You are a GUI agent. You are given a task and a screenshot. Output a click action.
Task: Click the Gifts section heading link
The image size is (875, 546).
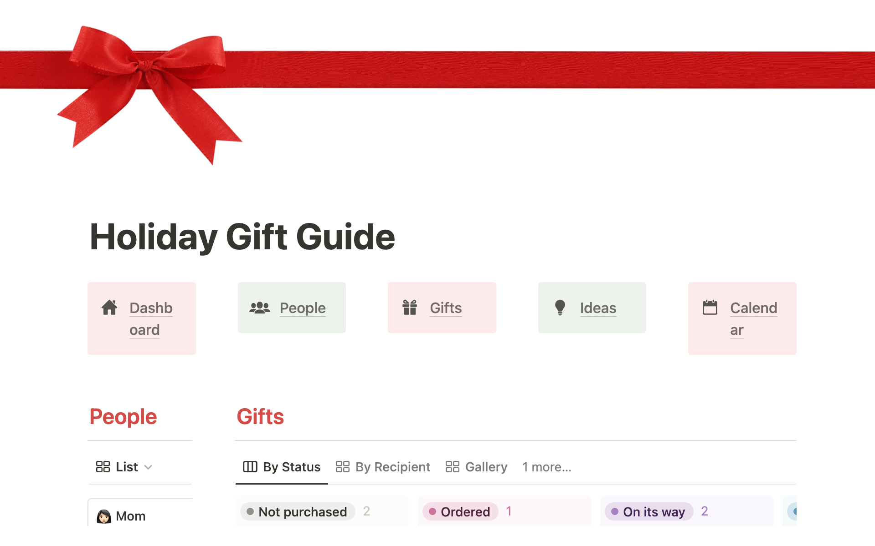(x=260, y=416)
